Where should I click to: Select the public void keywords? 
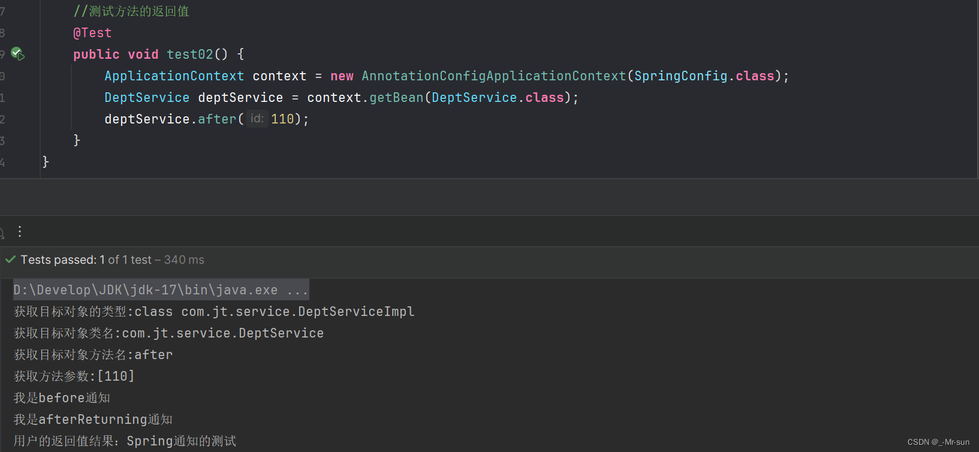pyautogui.click(x=116, y=55)
